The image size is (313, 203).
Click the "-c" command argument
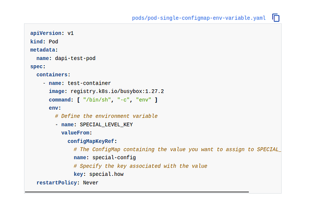123,100
